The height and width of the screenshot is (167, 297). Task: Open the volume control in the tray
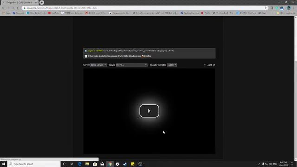pyautogui.click(x=271, y=164)
